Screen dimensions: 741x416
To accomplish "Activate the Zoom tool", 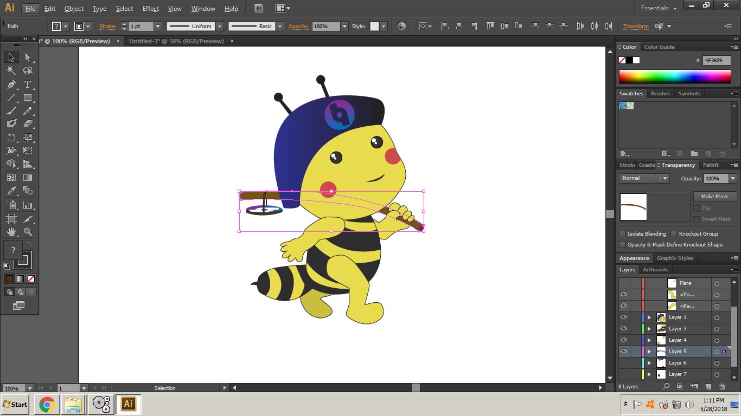I will 28,232.
